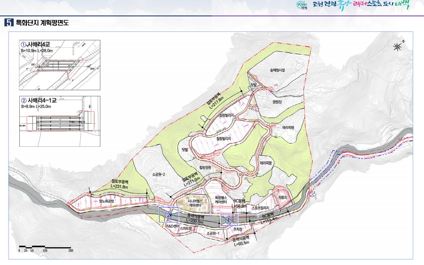This screenshot has width=424, height=265.
Task: Click the 항노화공방 label
Action: pos(106,201)
